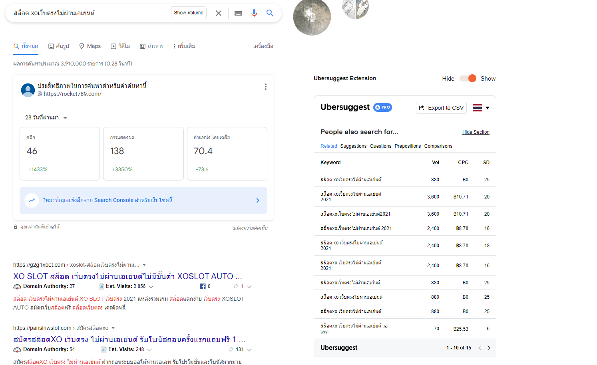Expand the Est. Visits 248 chevron
The height and width of the screenshot is (365, 597).
pos(149,350)
